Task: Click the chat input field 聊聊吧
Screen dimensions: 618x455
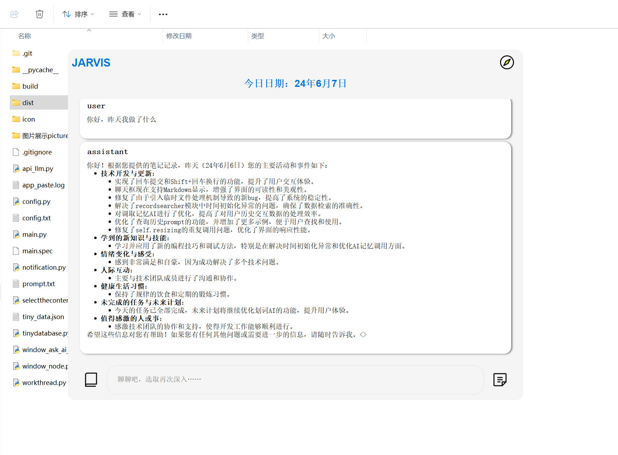Action: [x=295, y=380]
